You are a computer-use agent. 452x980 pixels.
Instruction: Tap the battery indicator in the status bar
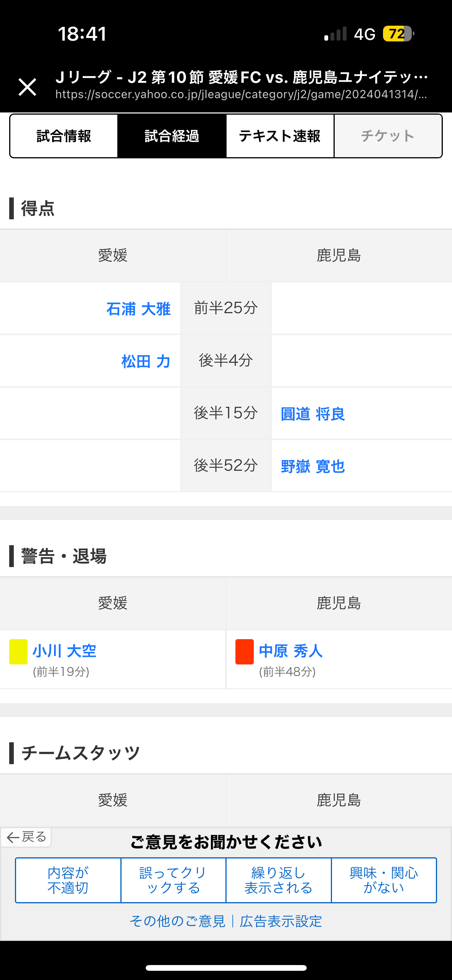(398, 34)
